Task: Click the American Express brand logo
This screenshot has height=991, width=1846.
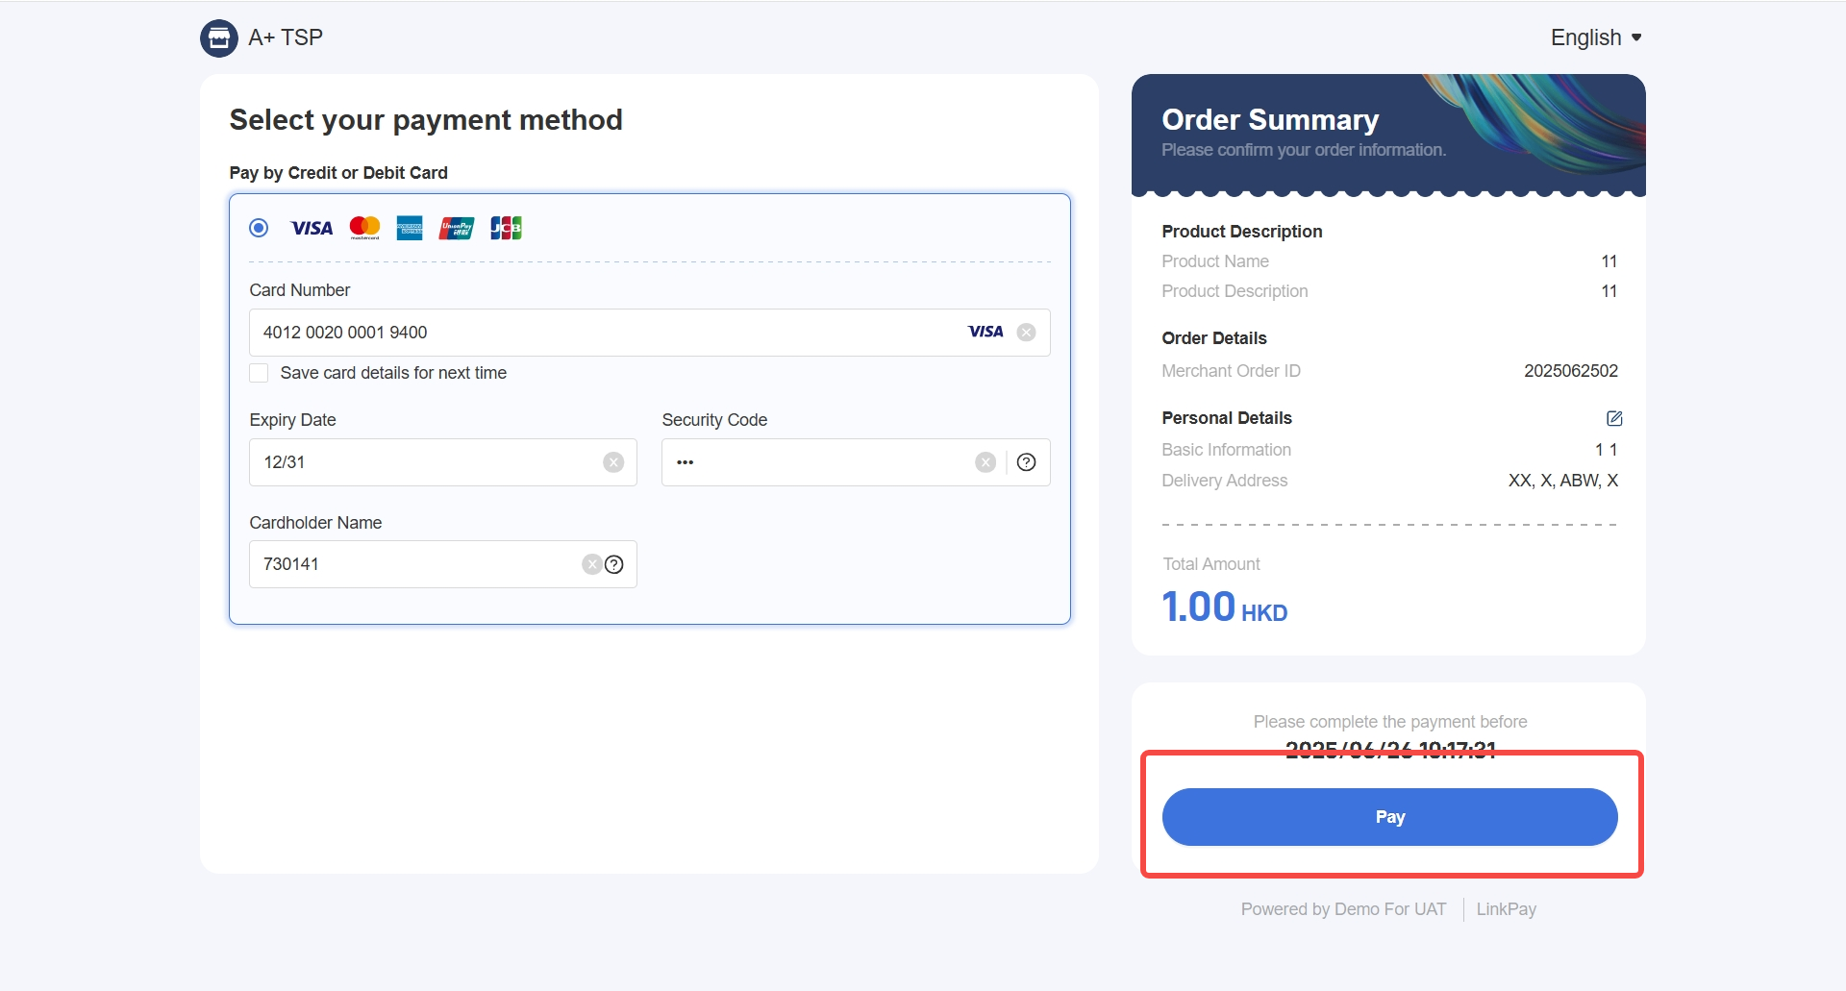Action: click(x=410, y=228)
